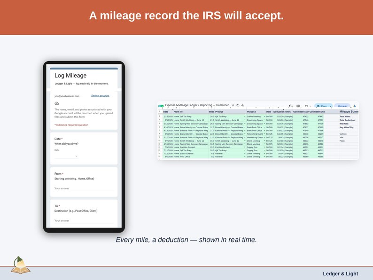Click the Upgrade button
The height and width of the screenshot is (280, 373).
click(x=342, y=106)
